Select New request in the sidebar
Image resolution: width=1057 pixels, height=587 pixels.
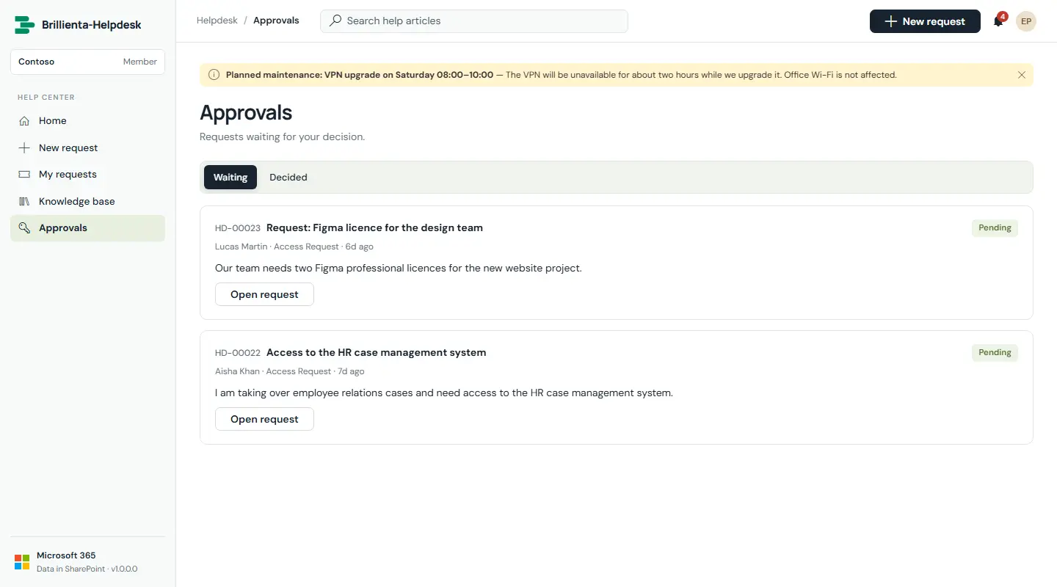[87, 147]
